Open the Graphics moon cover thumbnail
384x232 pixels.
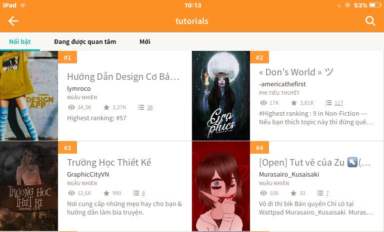point(221,96)
